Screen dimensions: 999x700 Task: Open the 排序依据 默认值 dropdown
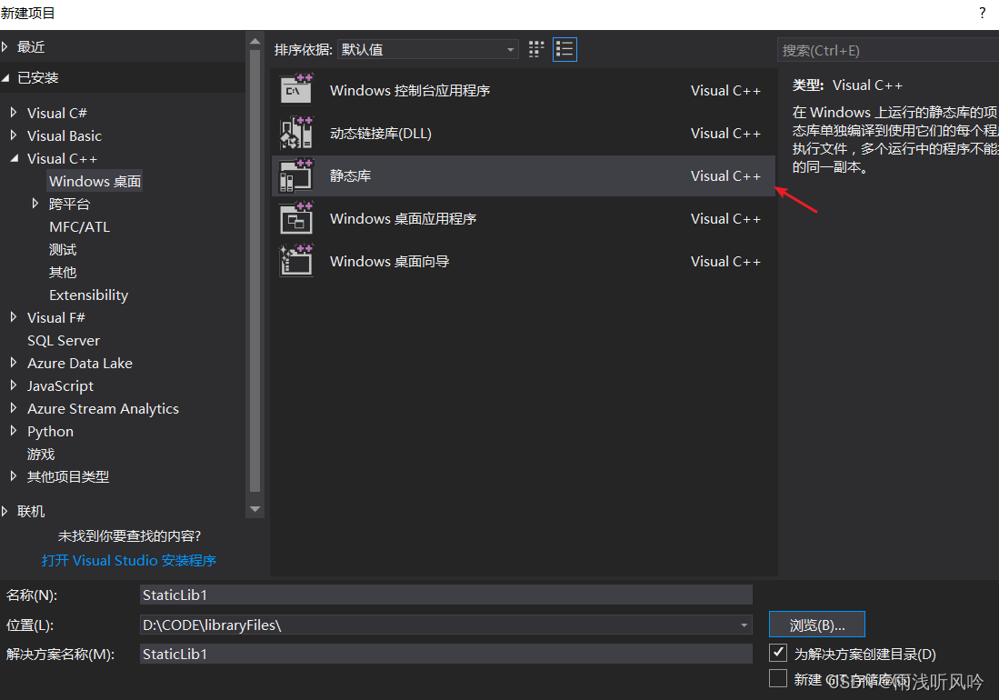[427, 49]
